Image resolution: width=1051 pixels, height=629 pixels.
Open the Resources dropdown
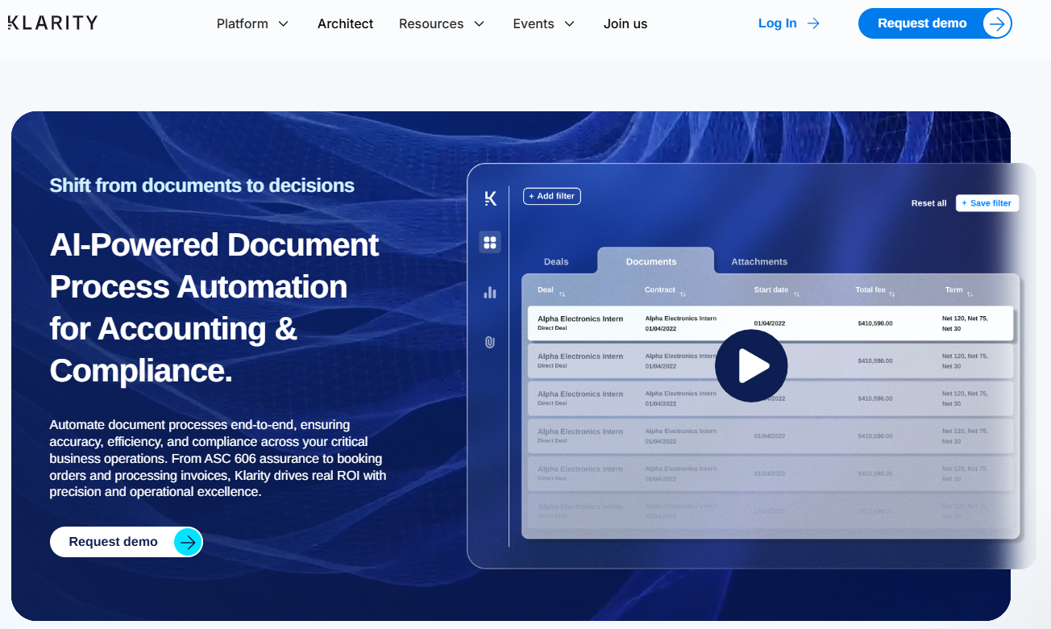(442, 23)
